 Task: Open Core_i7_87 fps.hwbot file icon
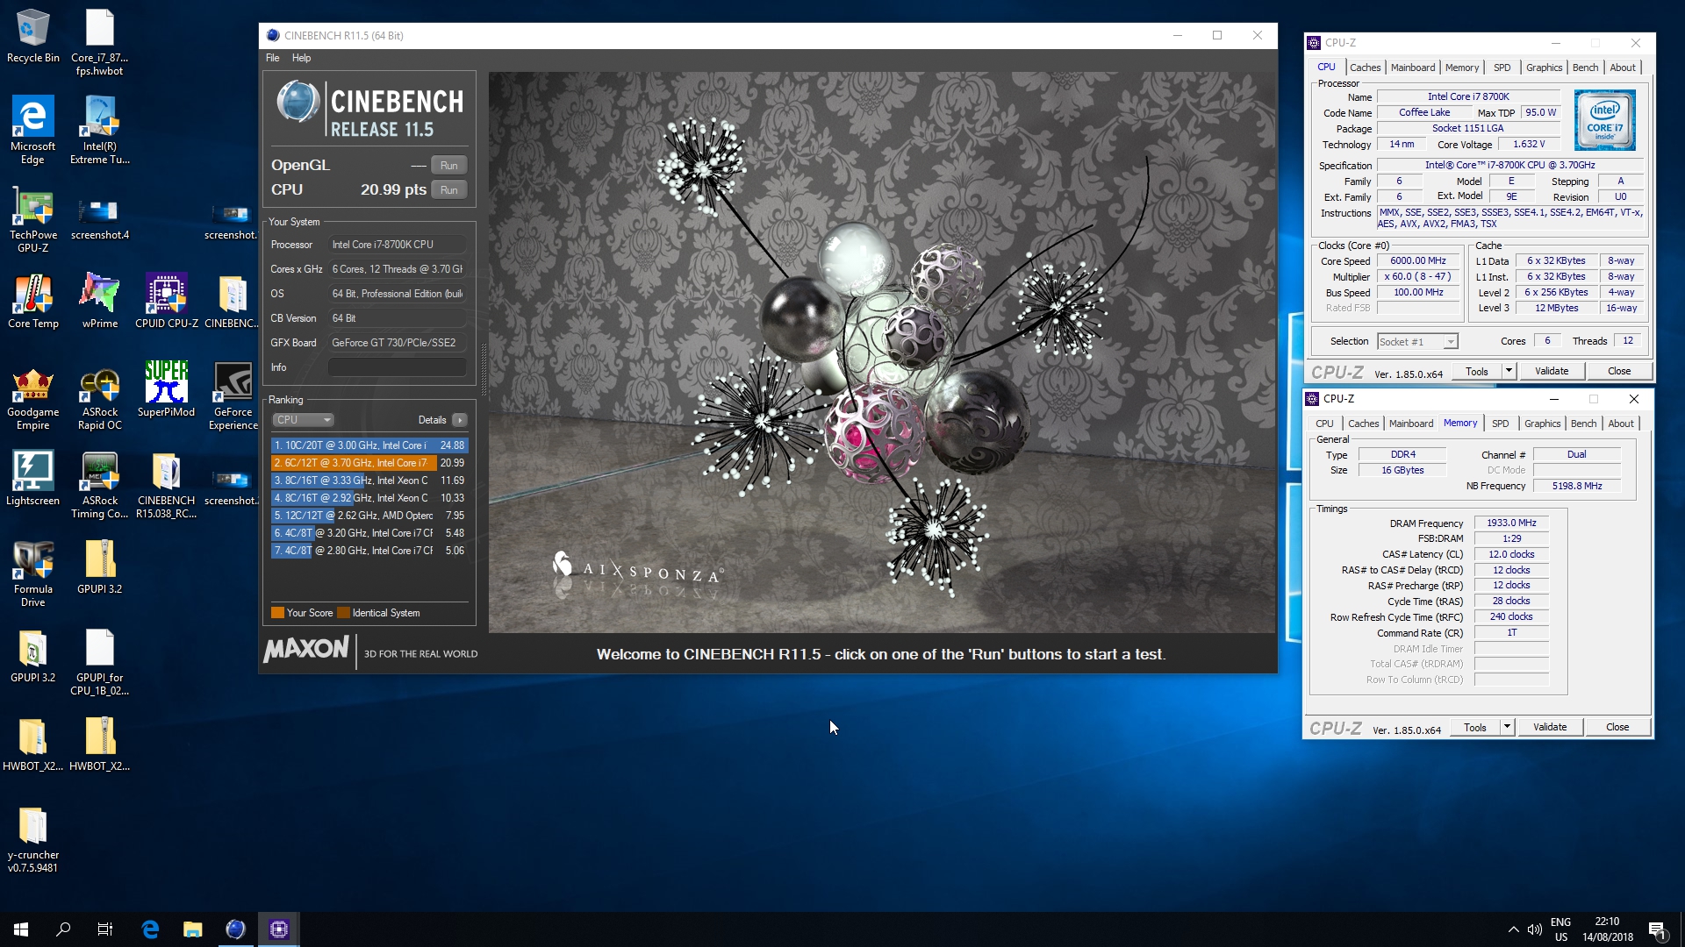(99, 42)
